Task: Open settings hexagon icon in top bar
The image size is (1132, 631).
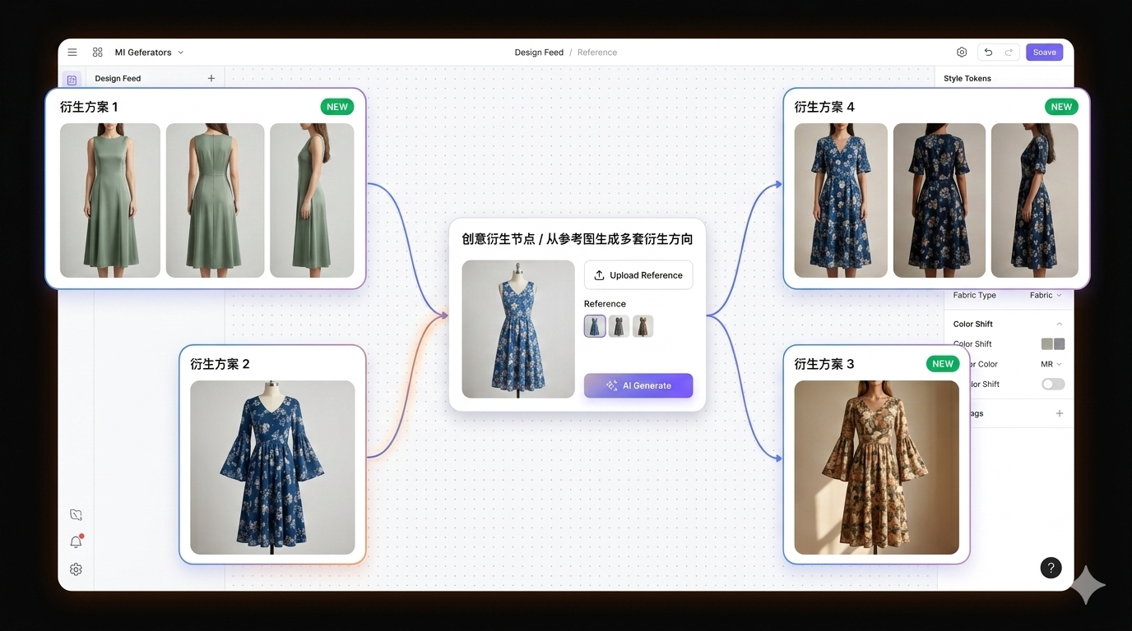Action: [x=962, y=52]
